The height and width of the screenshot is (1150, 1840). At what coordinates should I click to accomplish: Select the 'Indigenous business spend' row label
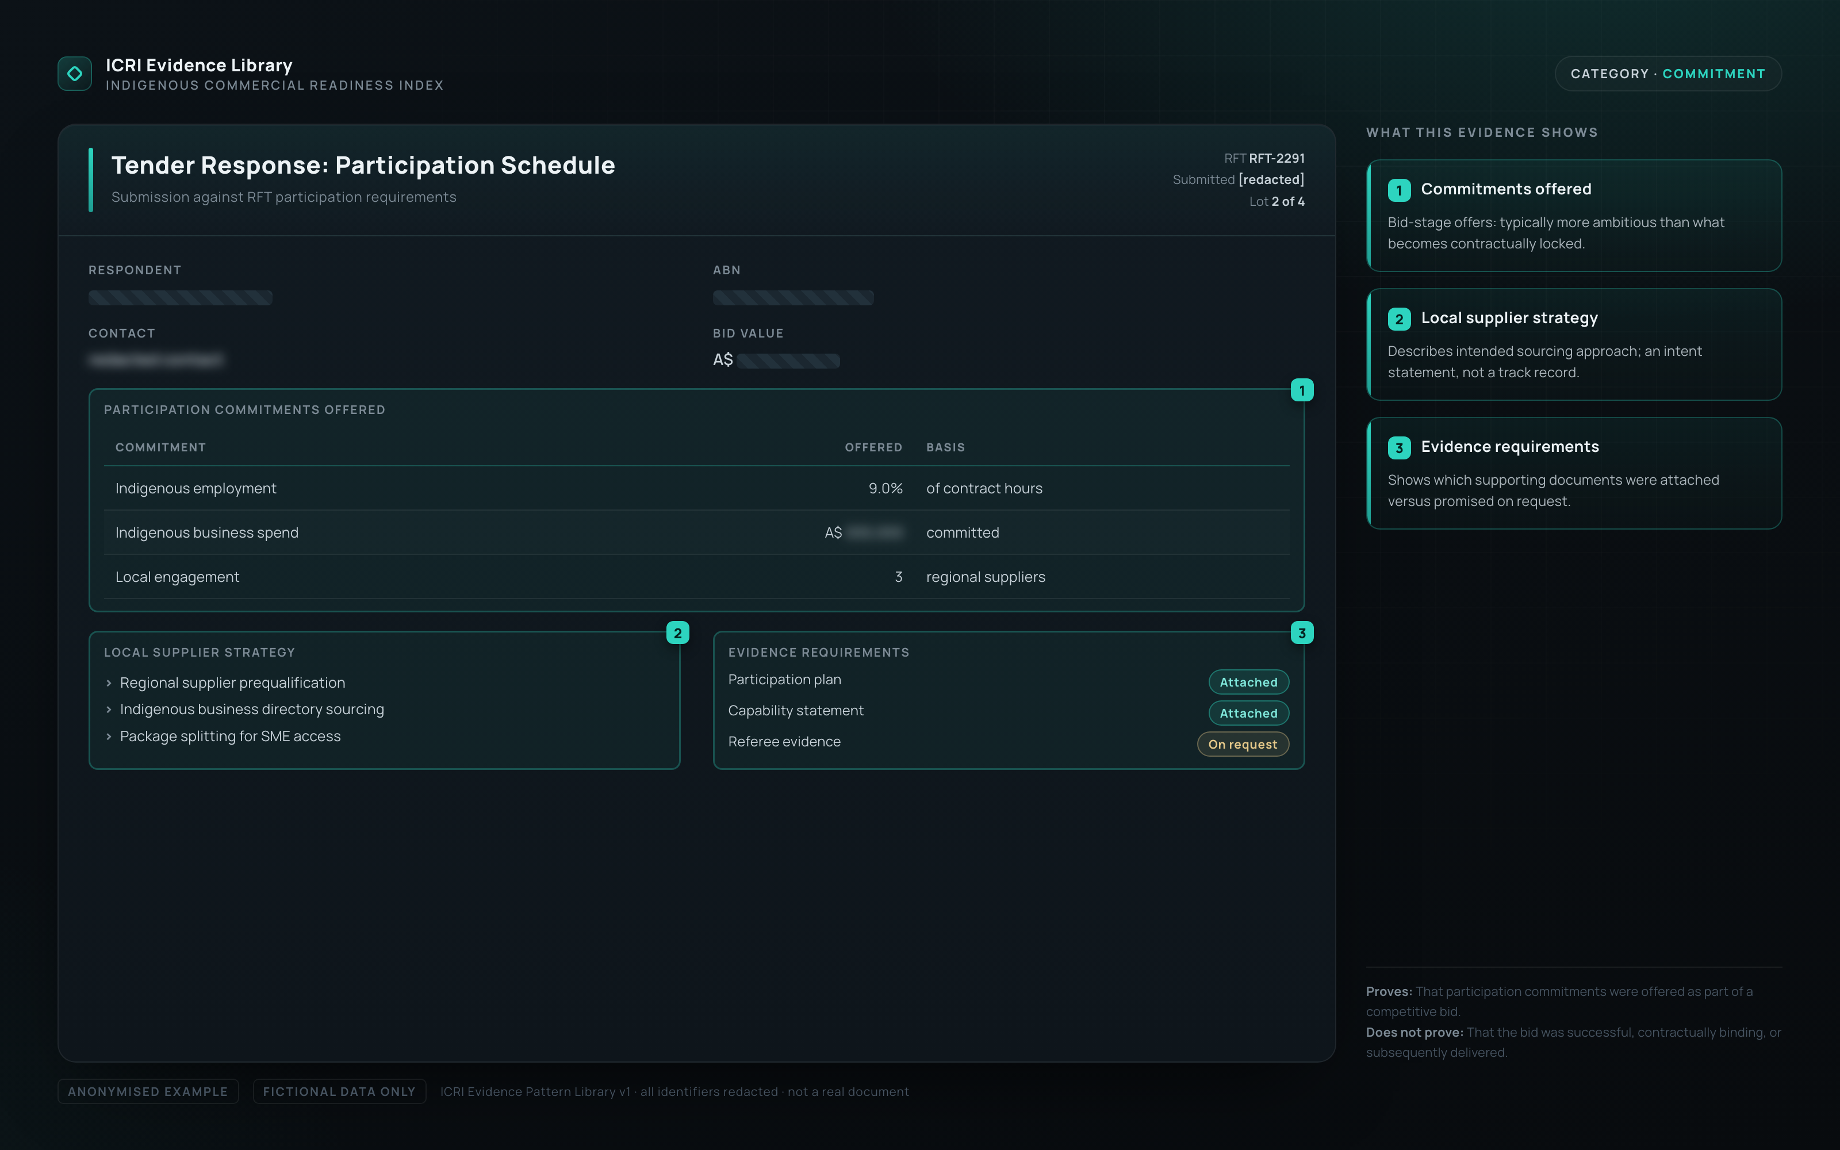point(207,532)
